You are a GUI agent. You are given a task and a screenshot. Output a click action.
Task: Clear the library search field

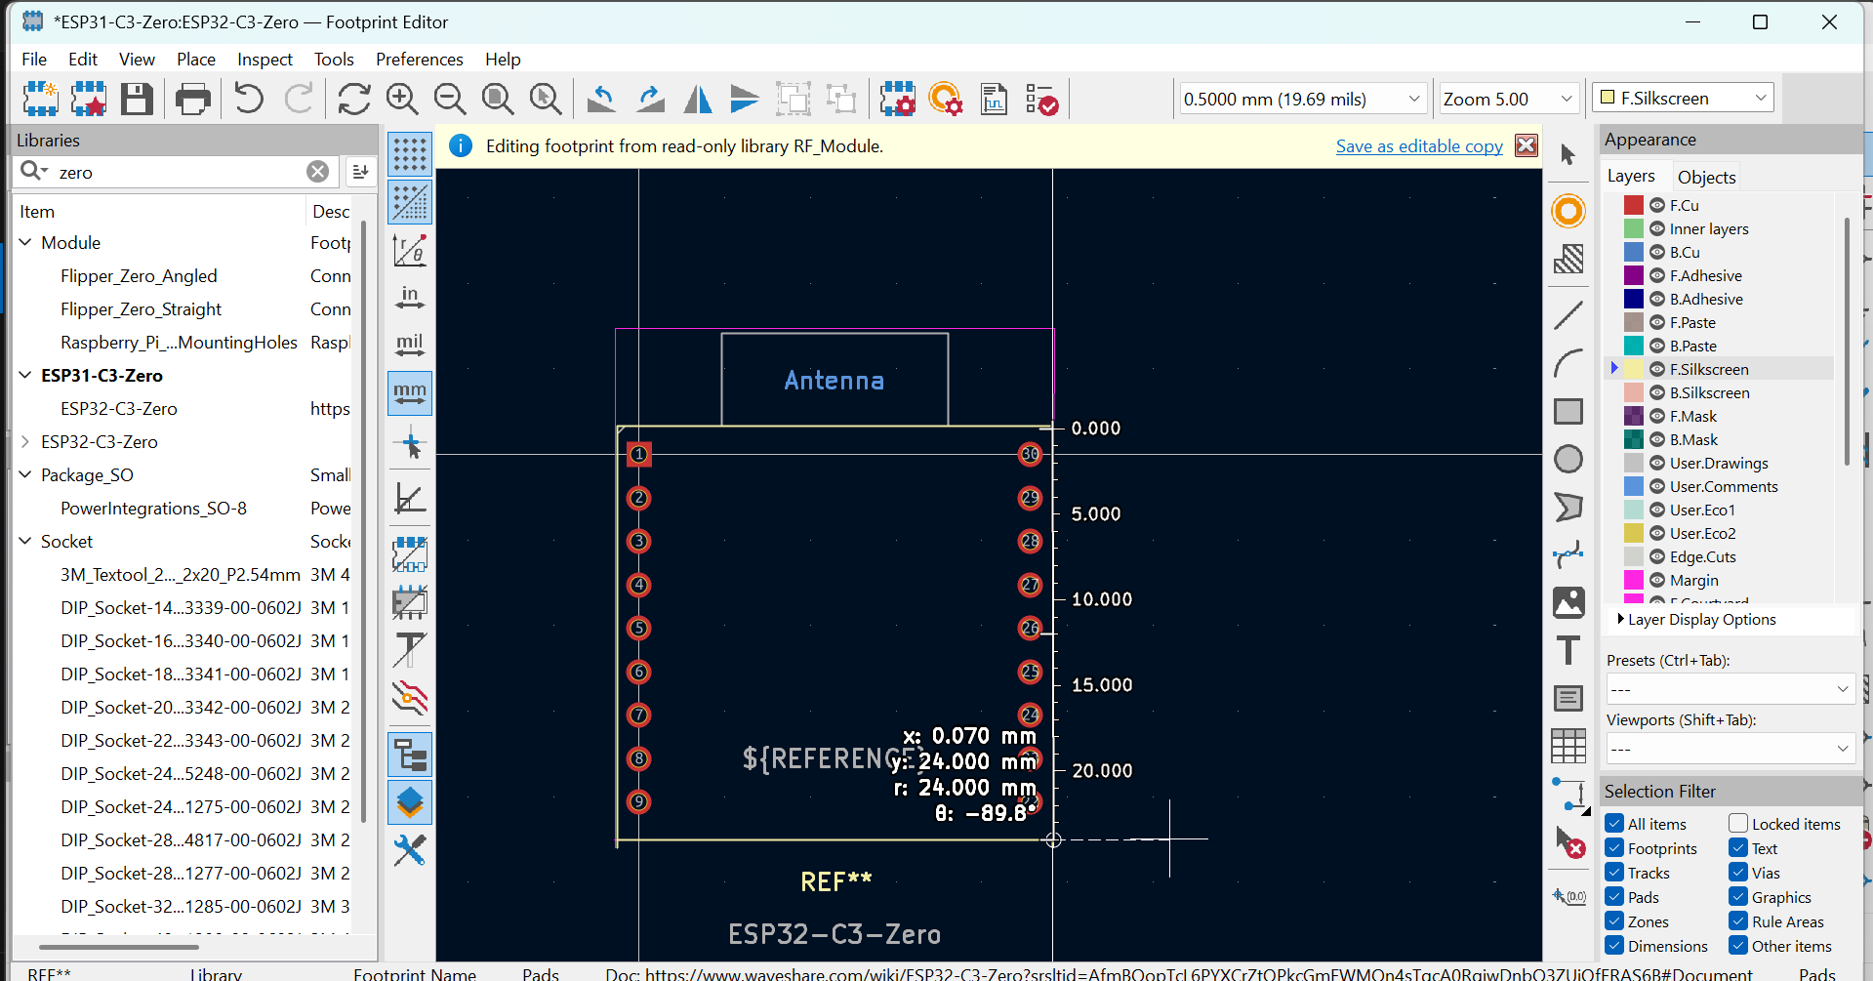tap(317, 172)
